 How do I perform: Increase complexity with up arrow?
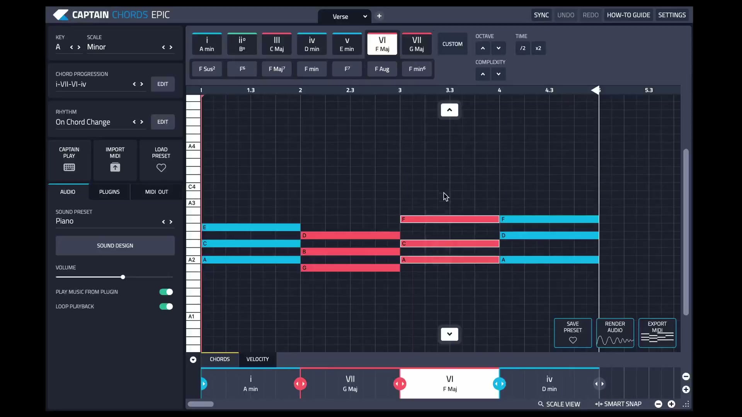pos(483,74)
